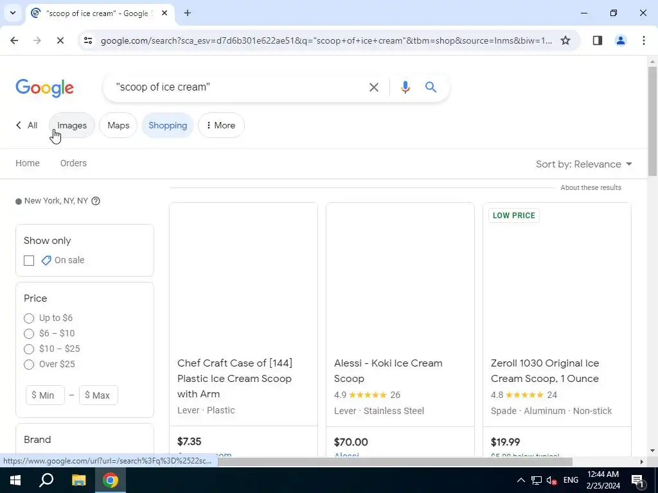Open network status tray icon
Image resolution: width=658 pixels, height=493 pixels.
537,480
